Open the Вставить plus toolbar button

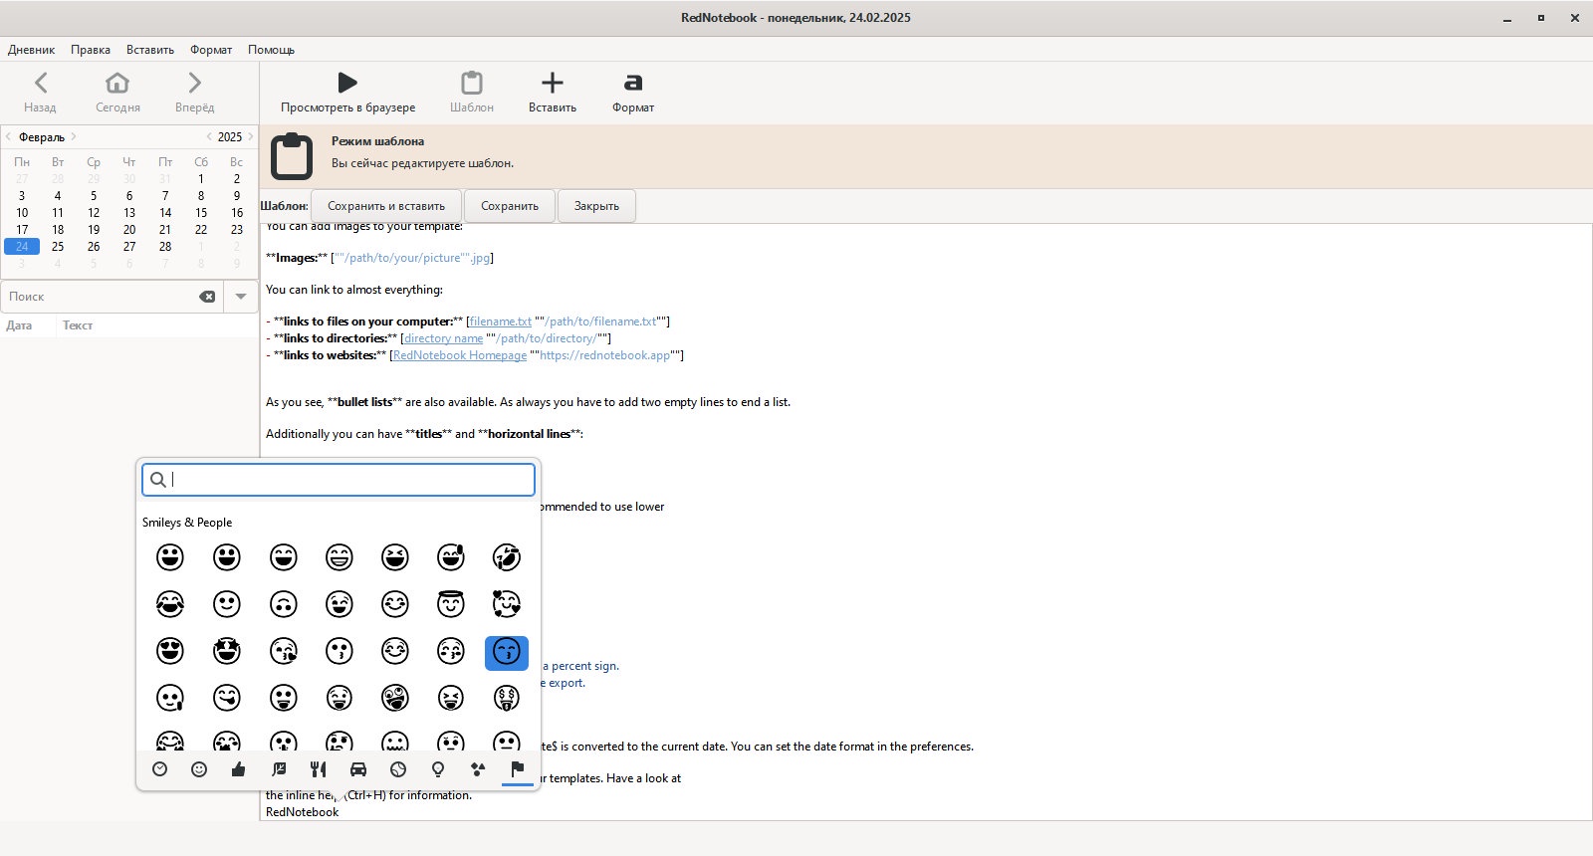pos(553,92)
